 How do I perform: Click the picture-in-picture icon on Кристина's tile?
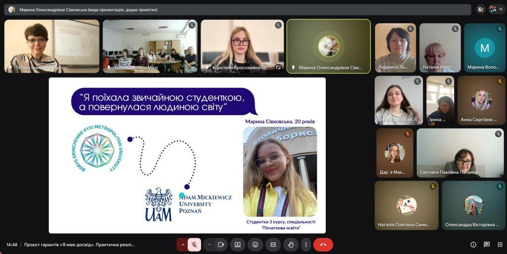click(278, 67)
